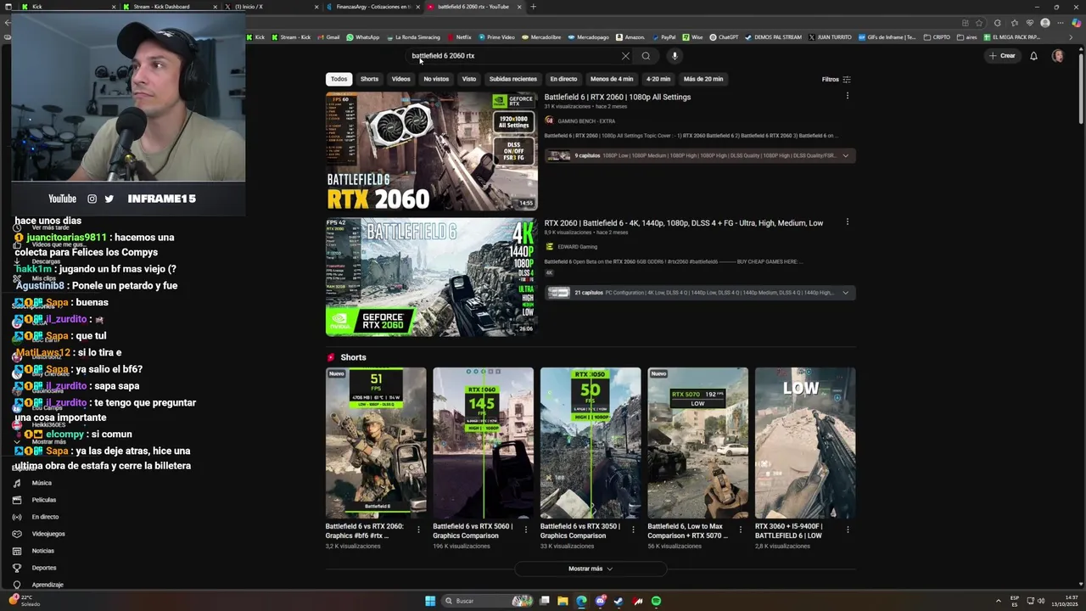
Task: Expand the '21 capítulos' chapter list
Action: [x=845, y=293]
